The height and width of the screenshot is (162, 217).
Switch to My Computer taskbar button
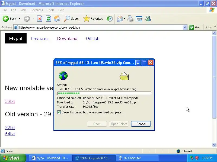click(137, 158)
